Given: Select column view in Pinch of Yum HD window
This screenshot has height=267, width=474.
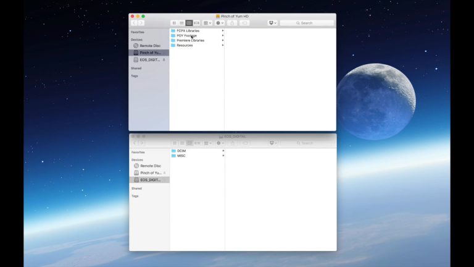Looking at the screenshot, I should (x=189, y=23).
